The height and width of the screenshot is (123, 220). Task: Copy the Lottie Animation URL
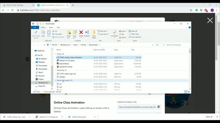click(x=158, y=107)
